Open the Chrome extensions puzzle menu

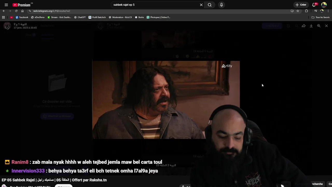[306, 11]
